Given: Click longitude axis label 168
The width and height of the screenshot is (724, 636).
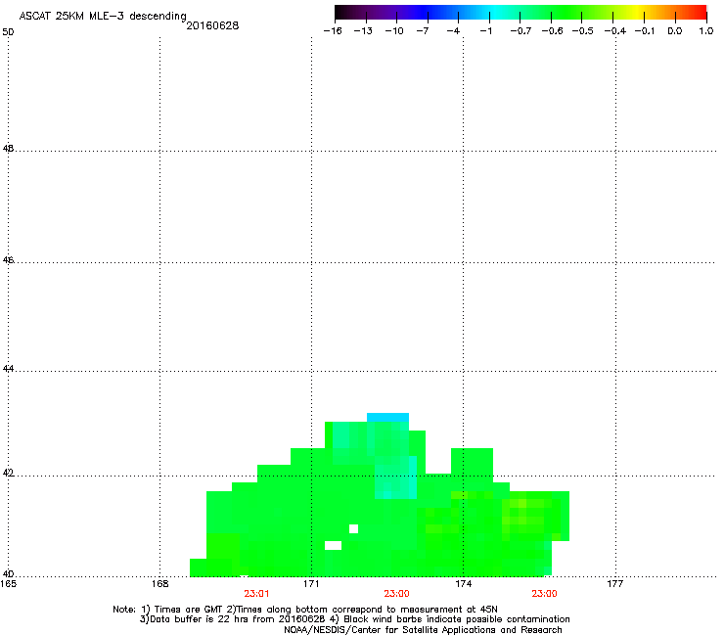Looking at the screenshot, I should [x=159, y=584].
